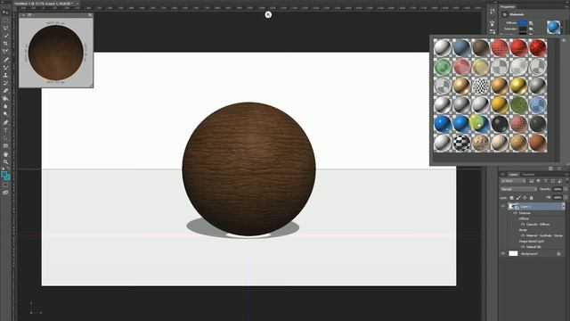The width and height of the screenshot is (570, 321).
Task: Click folder icon next to Diffuse swatch
Action: pos(531,23)
